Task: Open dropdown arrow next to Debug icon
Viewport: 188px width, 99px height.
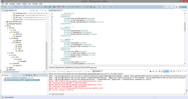Action: [48, 7]
